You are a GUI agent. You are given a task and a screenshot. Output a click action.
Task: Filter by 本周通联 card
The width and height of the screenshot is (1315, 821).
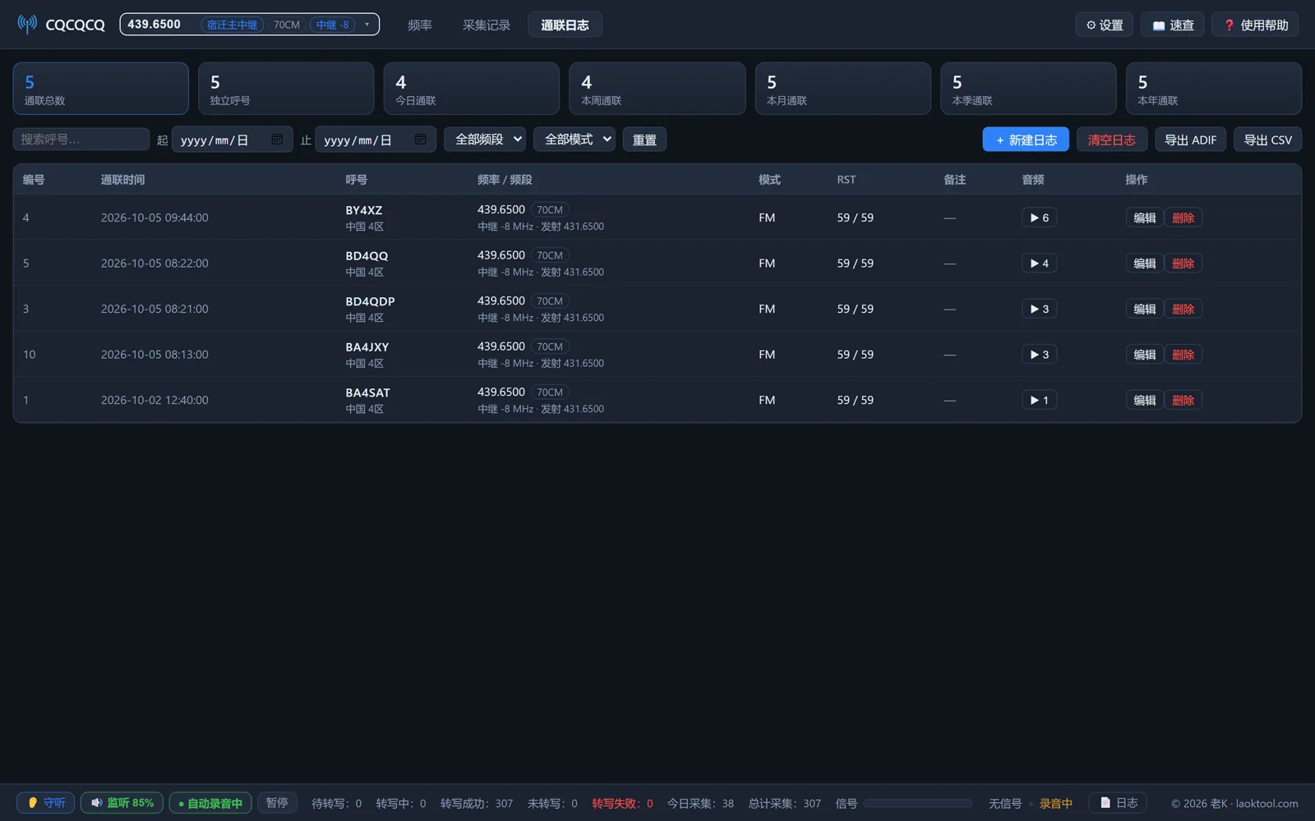point(657,89)
